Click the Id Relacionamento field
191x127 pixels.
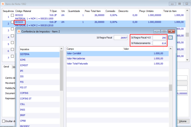[160, 43]
